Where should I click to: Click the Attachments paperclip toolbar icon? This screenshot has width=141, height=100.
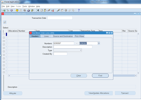[x=70, y=10]
